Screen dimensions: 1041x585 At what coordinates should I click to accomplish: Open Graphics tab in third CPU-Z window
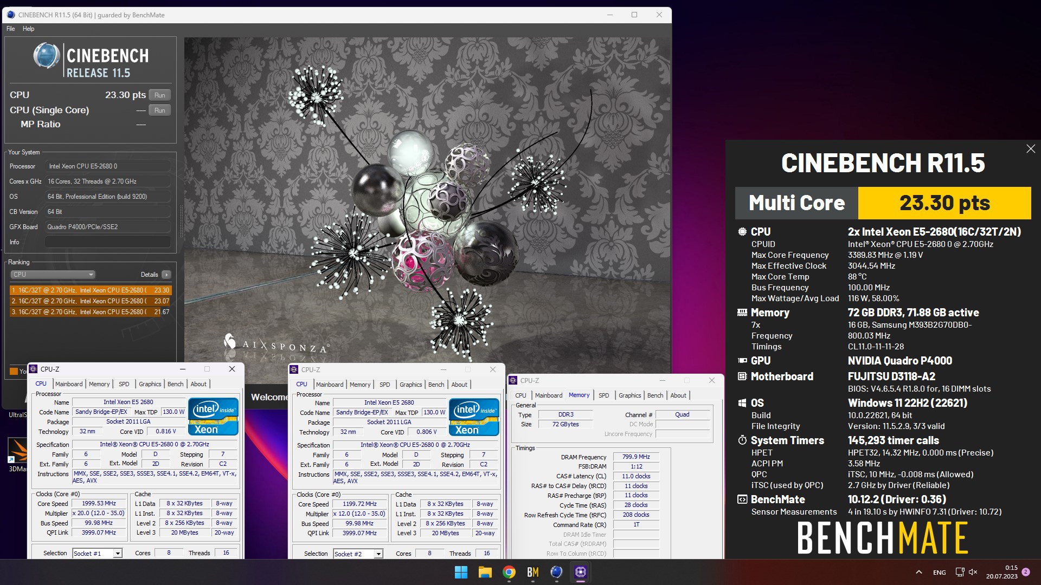pos(629,395)
